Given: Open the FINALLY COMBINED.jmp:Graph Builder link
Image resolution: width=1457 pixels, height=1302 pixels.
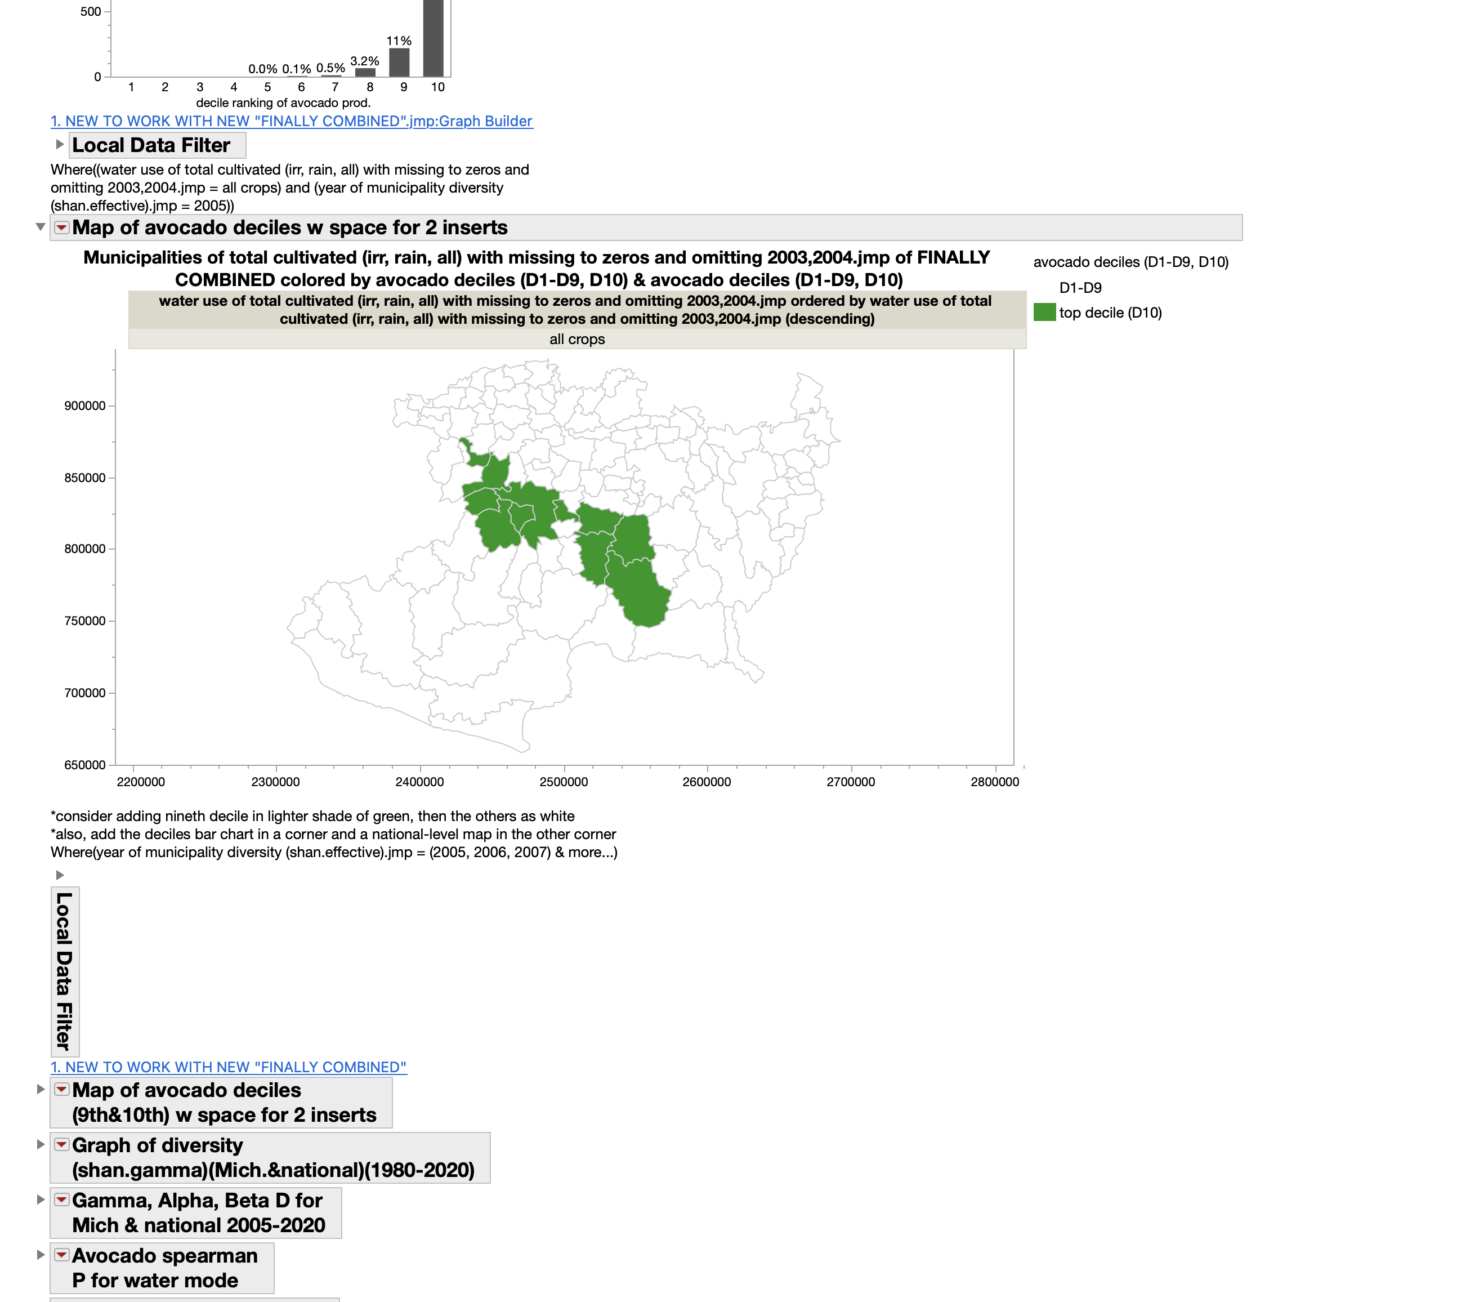Looking at the screenshot, I should (x=291, y=121).
